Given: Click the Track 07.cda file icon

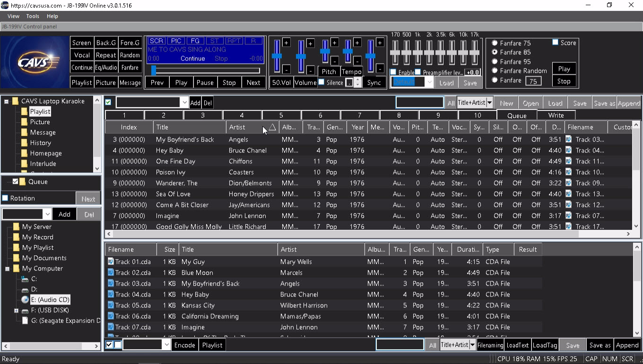Looking at the screenshot, I should 111,327.
